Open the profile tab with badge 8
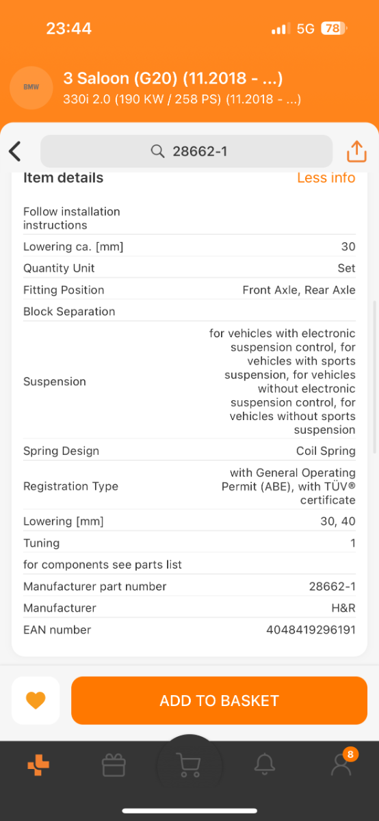Image resolution: width=379 pixels, height=821 pixels. pyautogui.click(x=341, y=763)
